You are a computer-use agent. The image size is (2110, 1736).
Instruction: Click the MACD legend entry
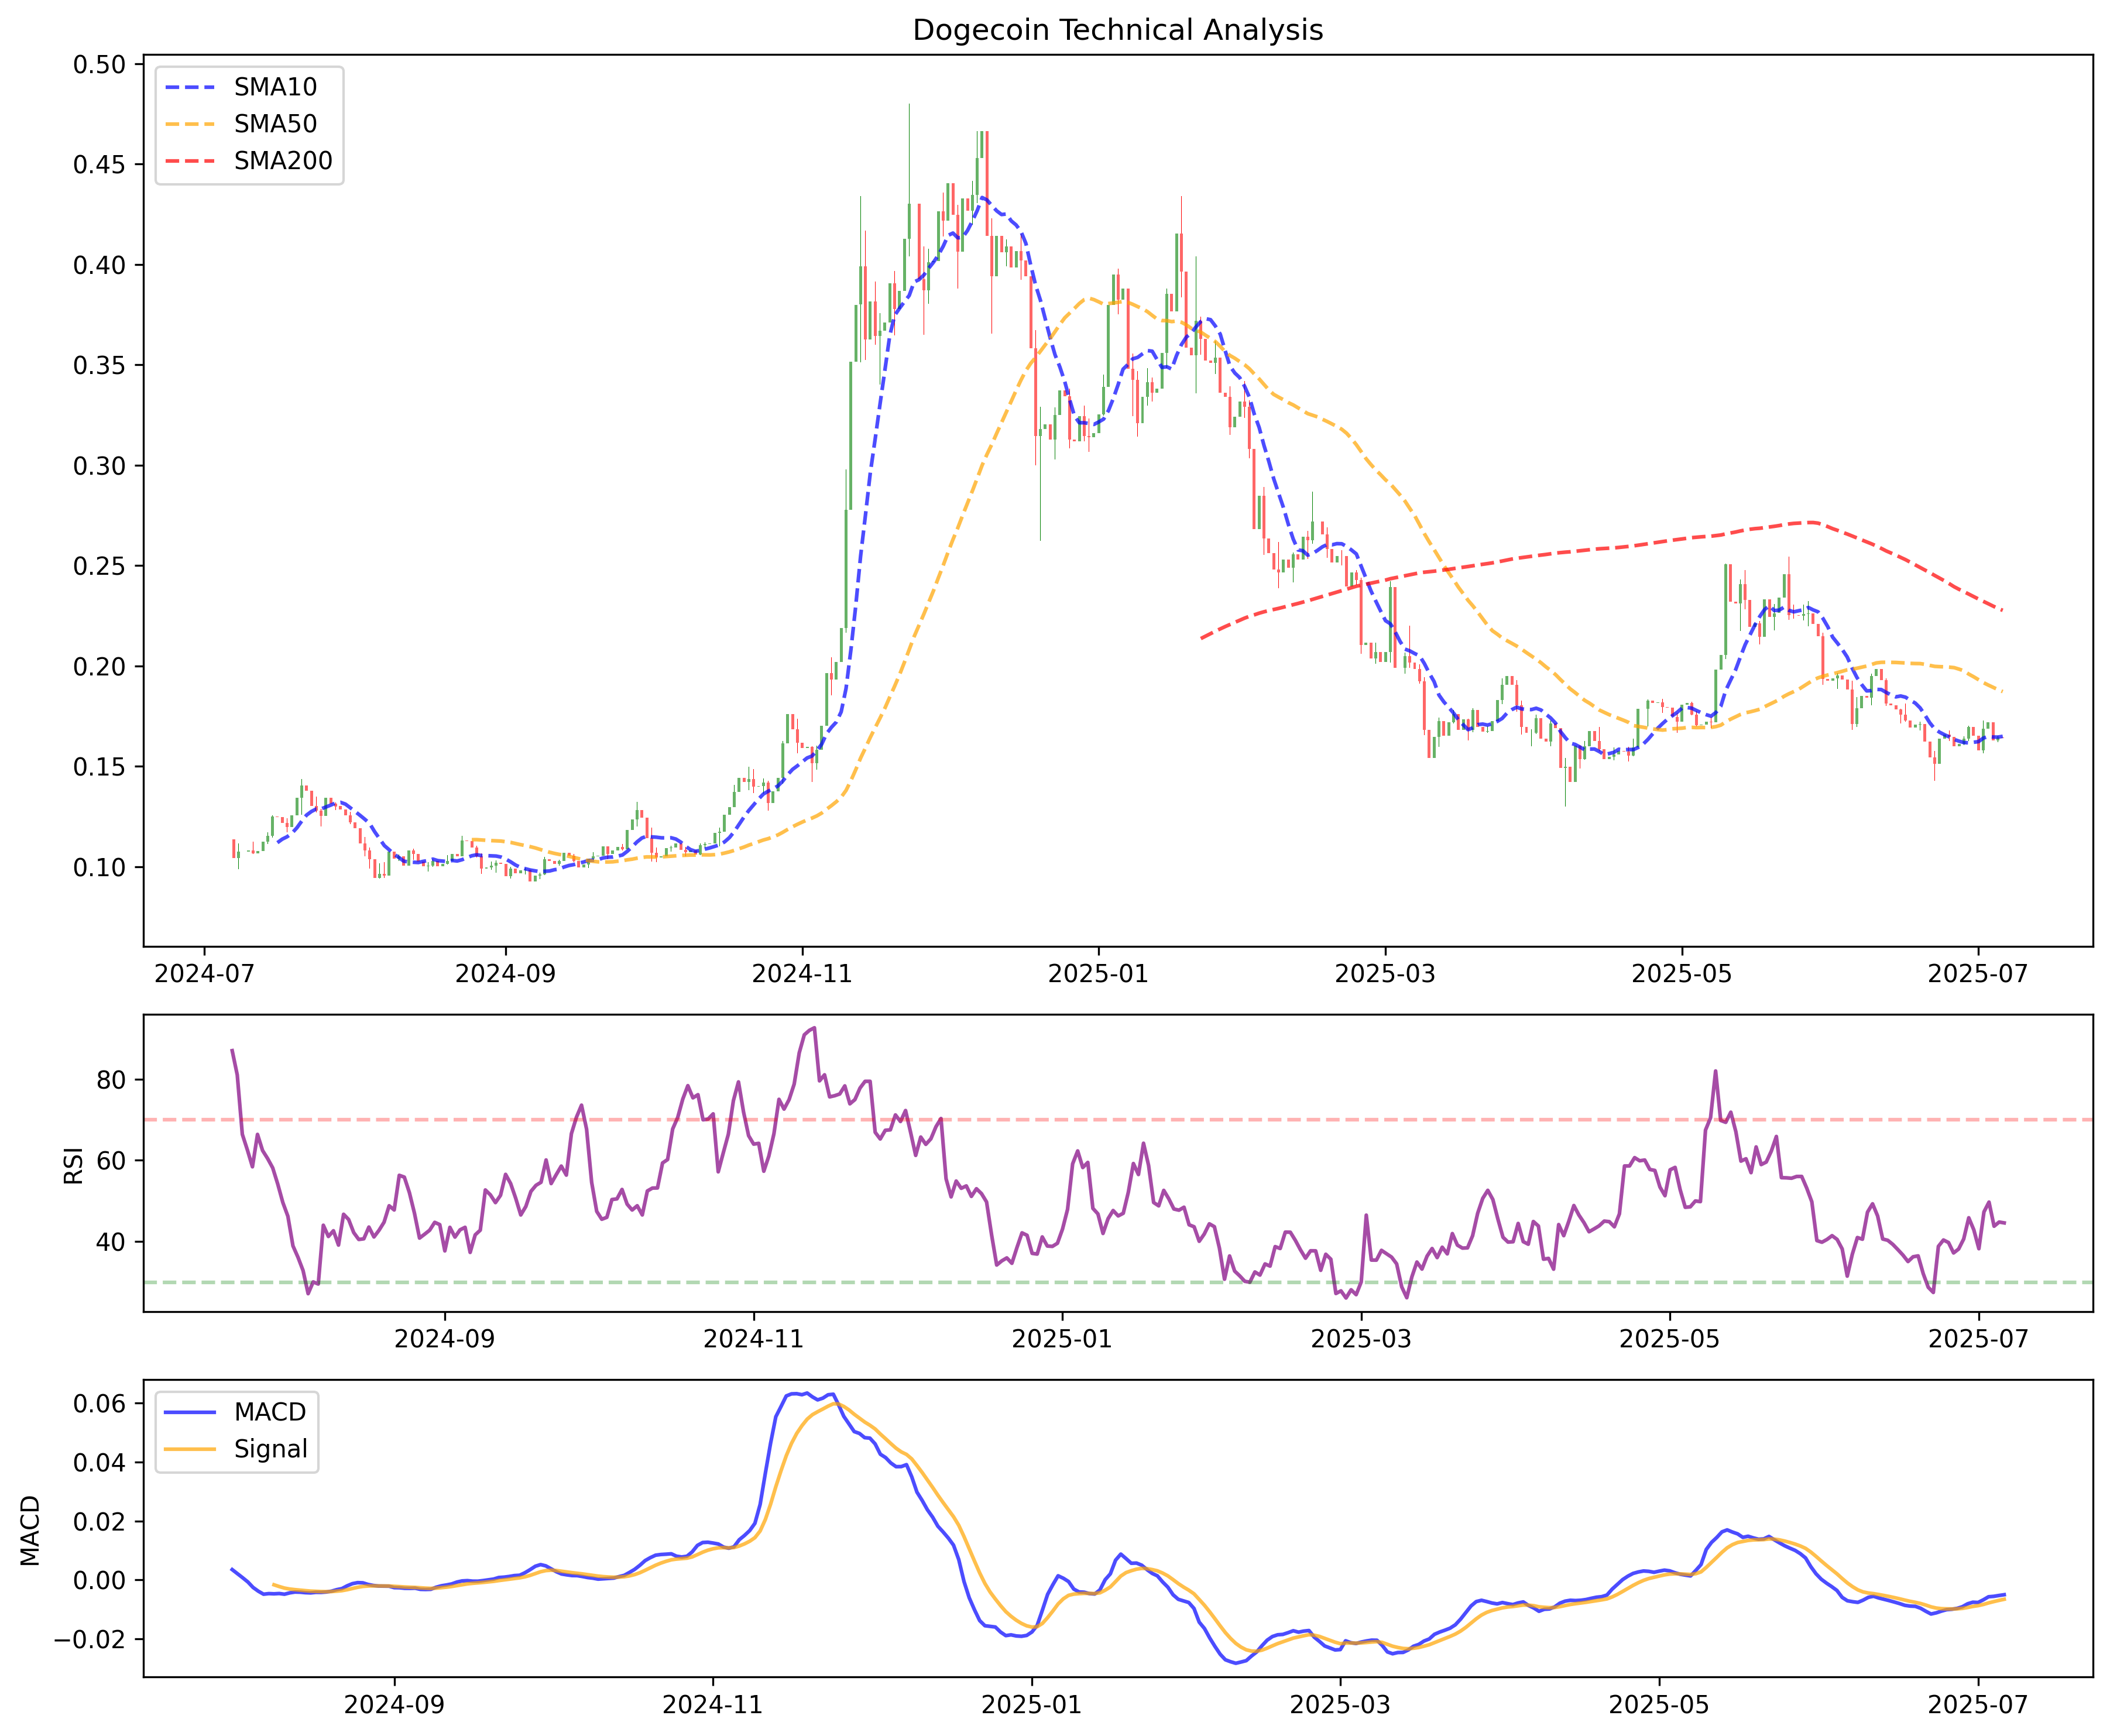tap(270, 1412)
